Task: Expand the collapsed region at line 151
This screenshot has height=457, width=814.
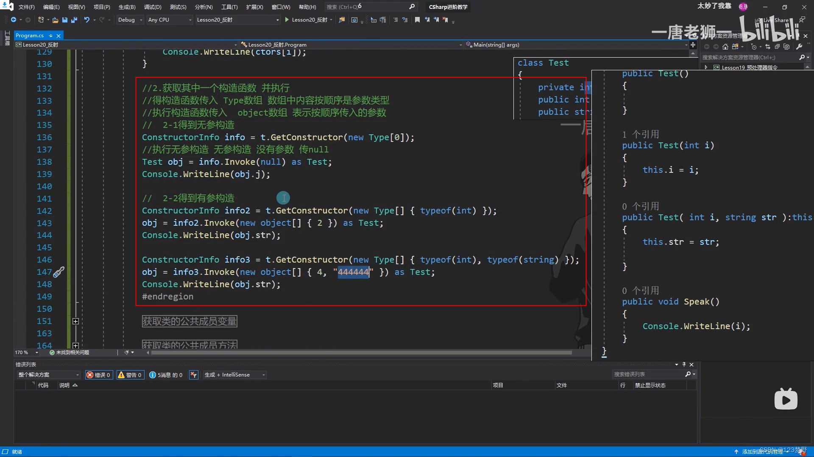Action: [75, 321]
